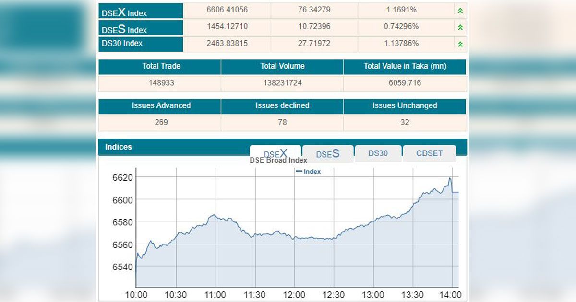
Task: Select total trade value 148933
Action: tap(161, 83)
